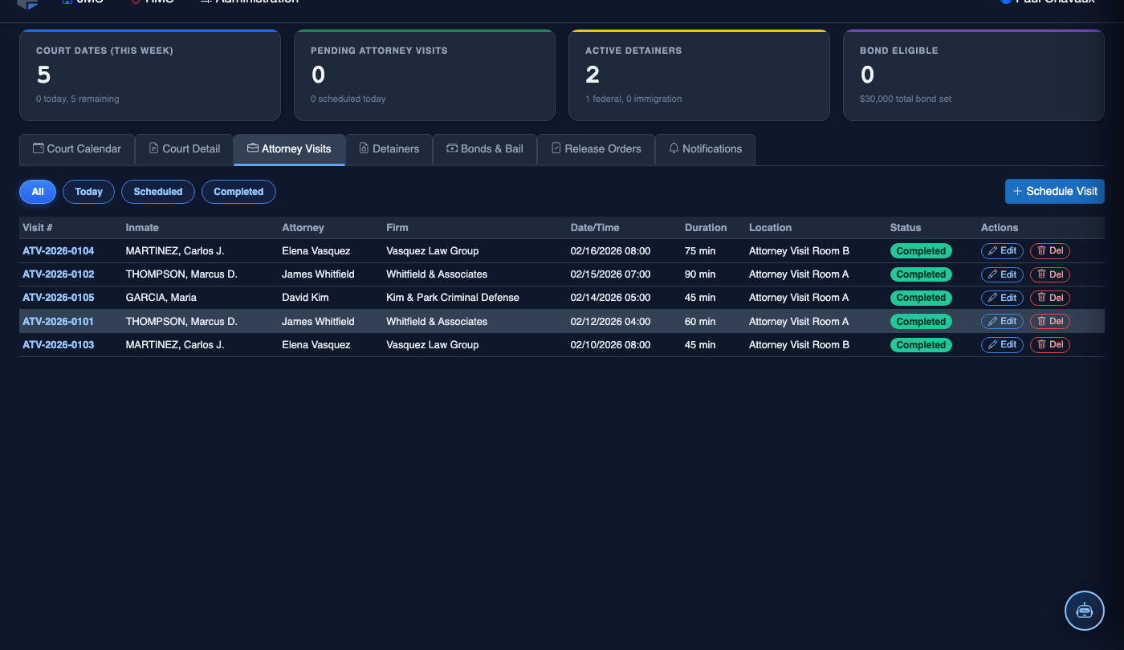Click "Kim & Park Criminal Defense" firm cell
This screenshot has height=650, width=1124.
click(x=453, y=298)
